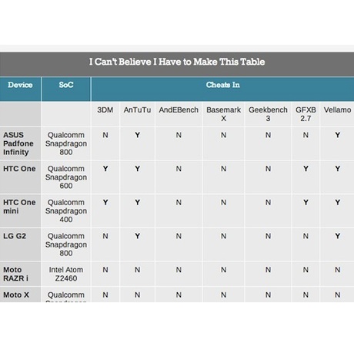Click the Basemark X 'N' in LG G2 row
The height and width of the screenshot is (347, 354).
point(223,236)
